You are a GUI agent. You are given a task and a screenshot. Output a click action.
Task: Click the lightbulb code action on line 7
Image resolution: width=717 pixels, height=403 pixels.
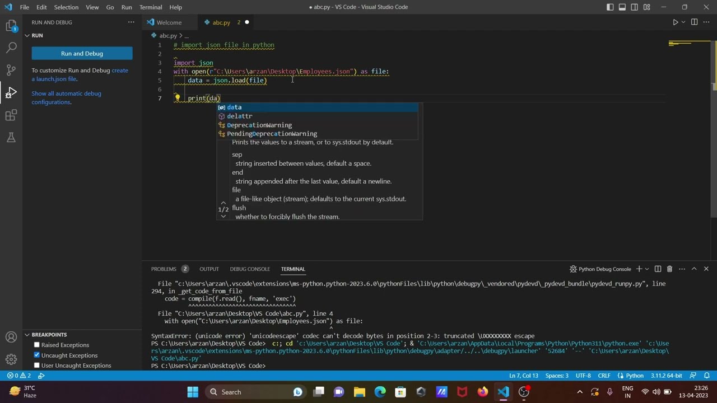177,98
